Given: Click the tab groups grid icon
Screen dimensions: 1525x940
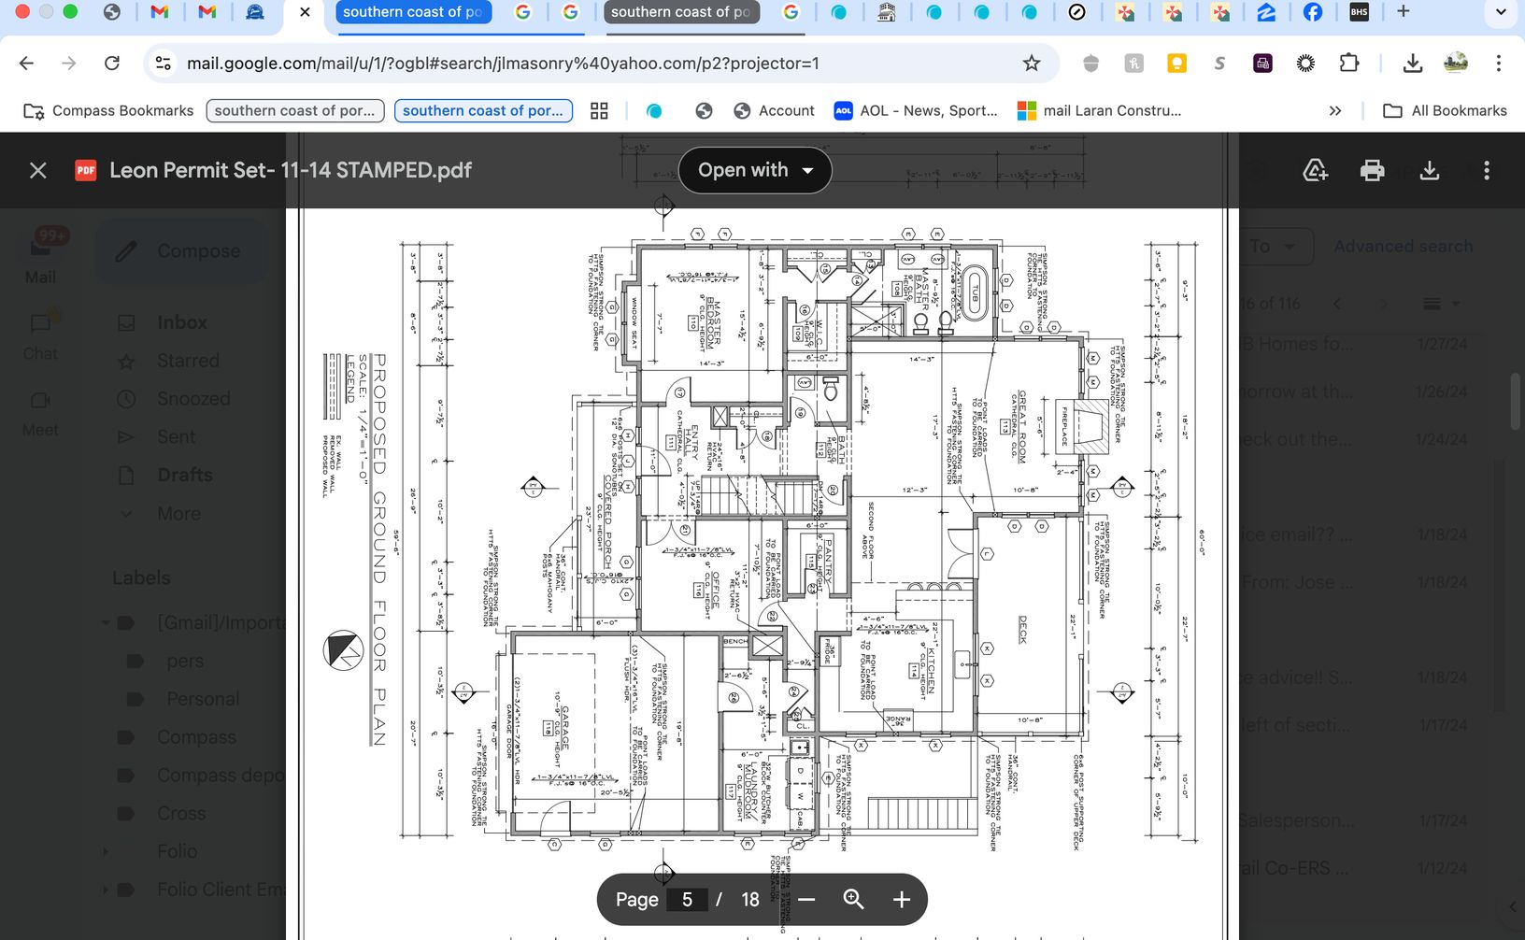Looking at the screenshot, I should click(x=599, y=110).
